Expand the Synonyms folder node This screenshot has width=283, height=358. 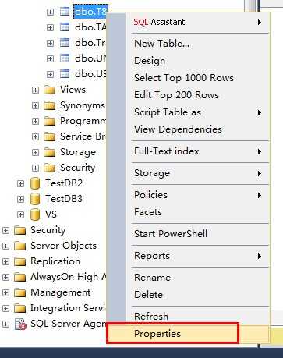coord(35,105)
